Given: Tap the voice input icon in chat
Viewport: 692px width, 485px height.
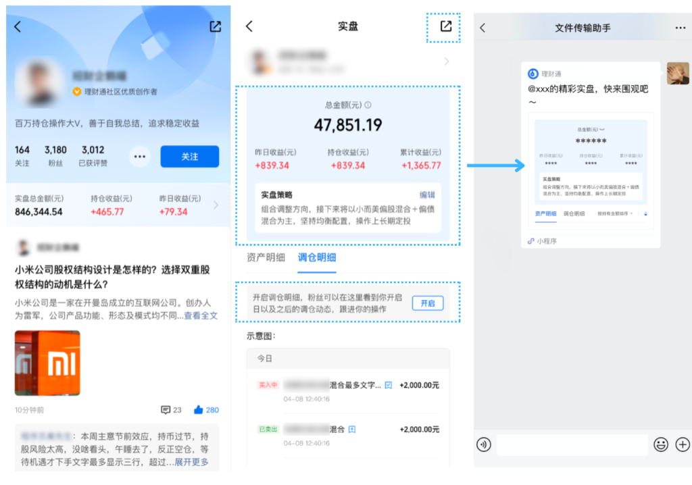Looking at the screenshot, I should click(483, 444).
